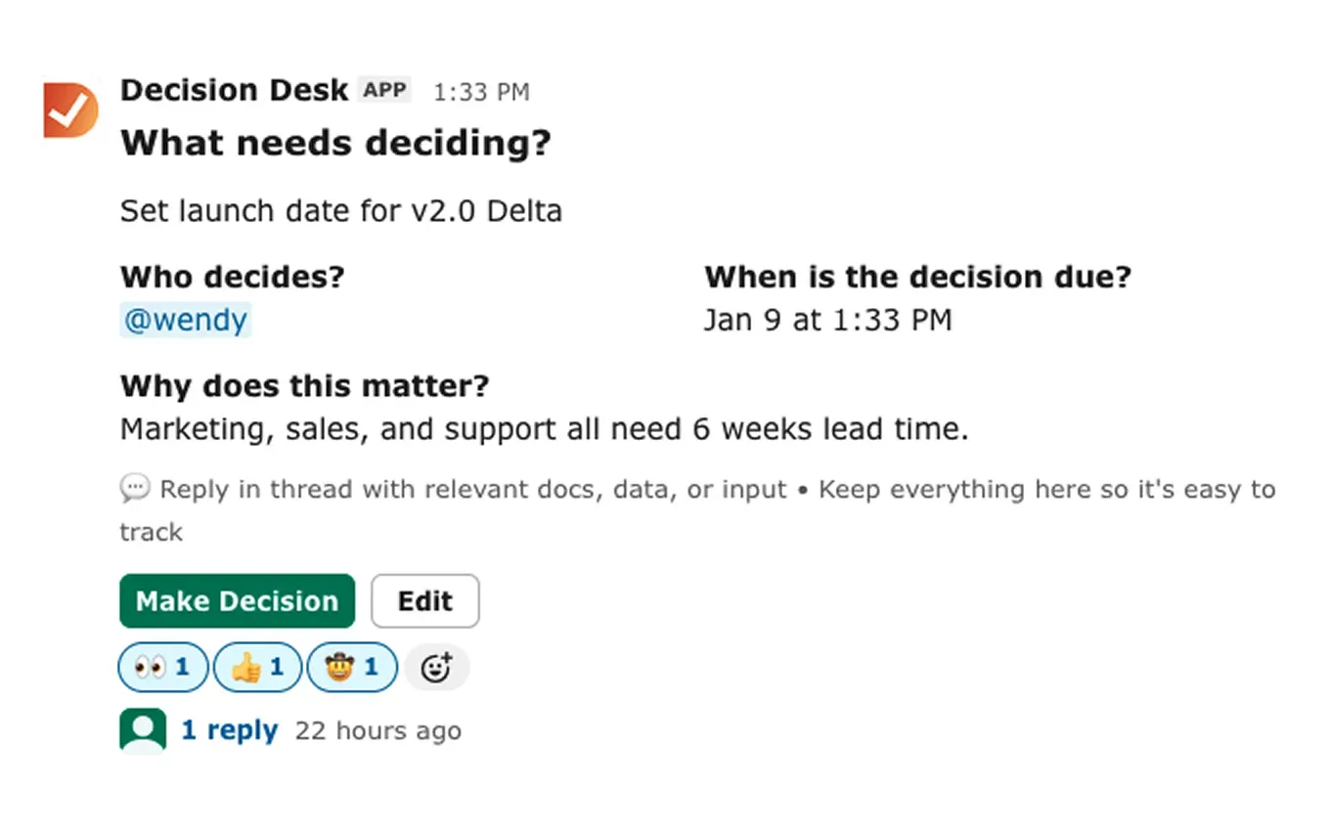Click the Decision Desk app avatar icon
The image size is (1330, 831).
[70, 110]
